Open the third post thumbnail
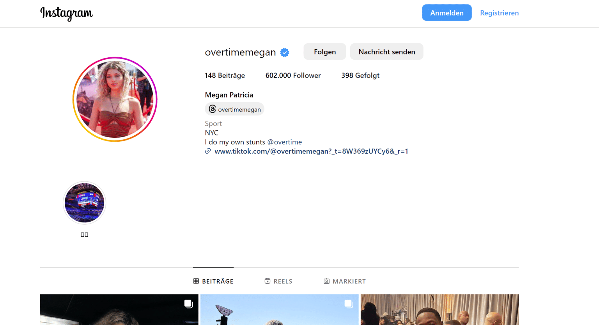The image size is (599, 325). [x=440, y=310]
